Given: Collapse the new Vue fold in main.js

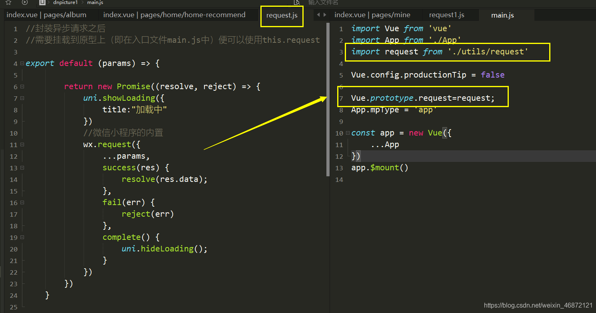Looking at the screenshot, I should click(x=348, y=133).
